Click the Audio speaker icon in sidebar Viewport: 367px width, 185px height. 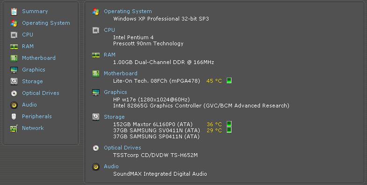(14, 105)
